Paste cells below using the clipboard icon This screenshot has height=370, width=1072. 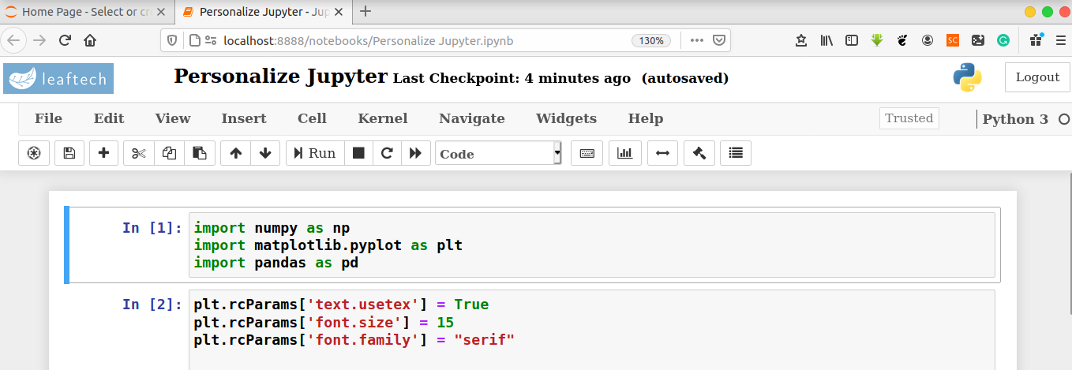point(200,154)
